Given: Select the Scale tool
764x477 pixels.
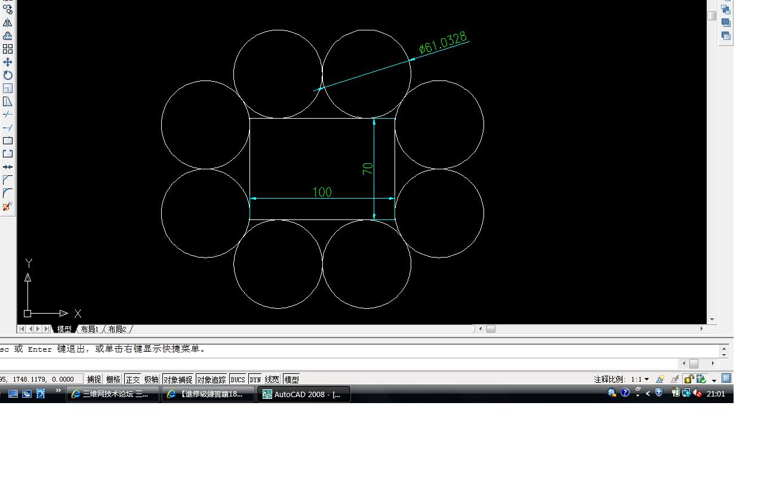Looking at the screenshot, I should [8, 88].
